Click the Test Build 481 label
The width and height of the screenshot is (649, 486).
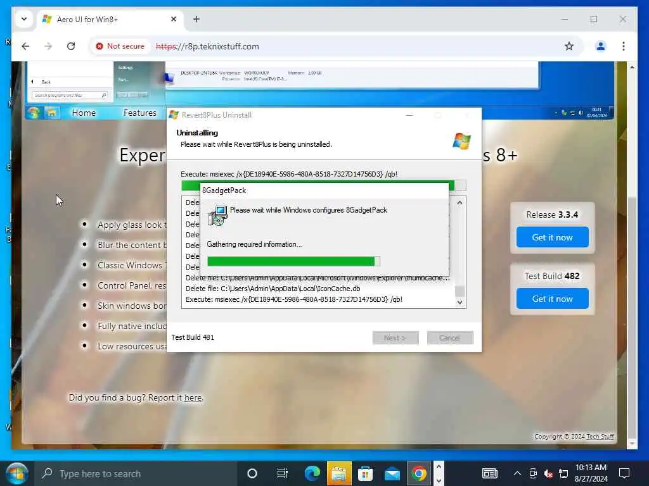(x=193, y=337)
